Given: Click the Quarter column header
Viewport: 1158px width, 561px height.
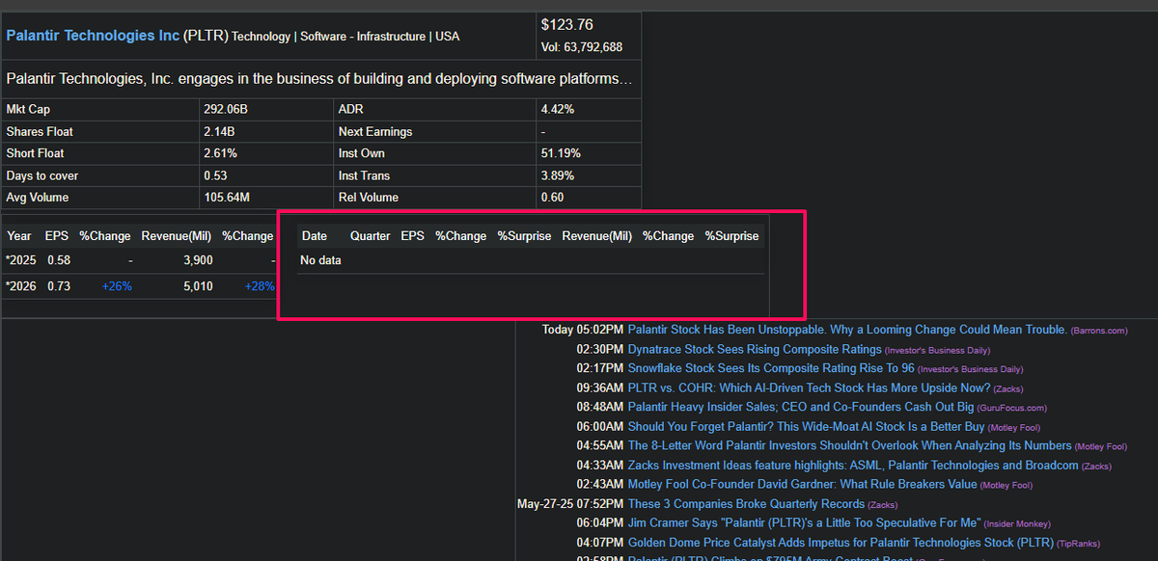Looking at the screenshot, I should pos(371,236).
